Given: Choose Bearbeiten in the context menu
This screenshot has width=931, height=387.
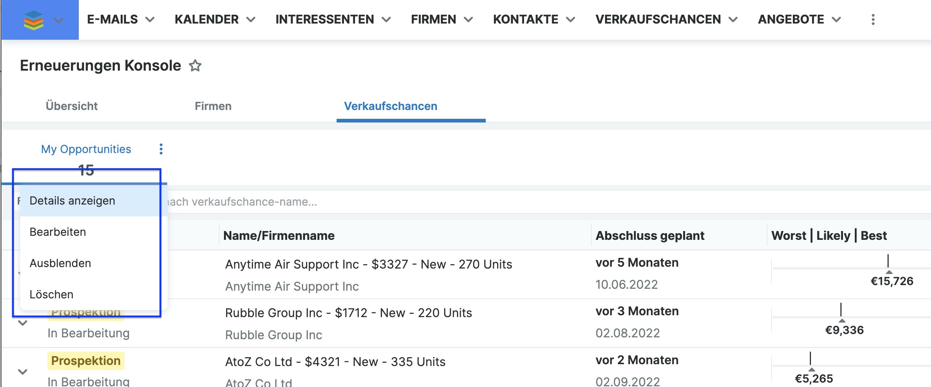Looking at the screenshot, I should coord(58,232).
